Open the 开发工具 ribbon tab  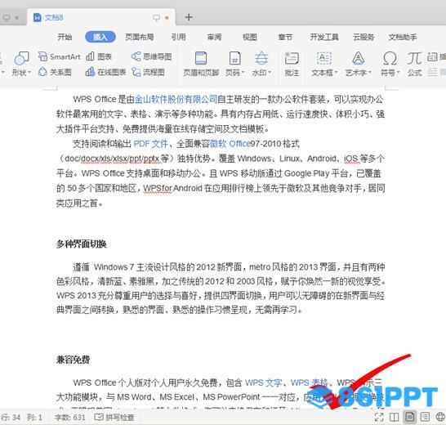324,37
